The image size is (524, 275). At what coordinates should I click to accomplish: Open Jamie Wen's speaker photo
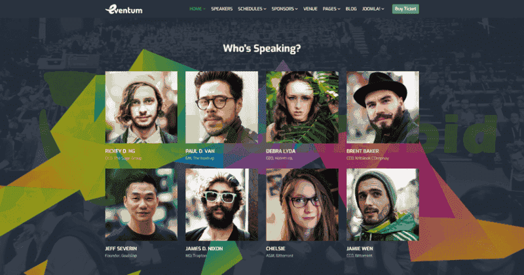pyautogui.click(x=383, y=204)
